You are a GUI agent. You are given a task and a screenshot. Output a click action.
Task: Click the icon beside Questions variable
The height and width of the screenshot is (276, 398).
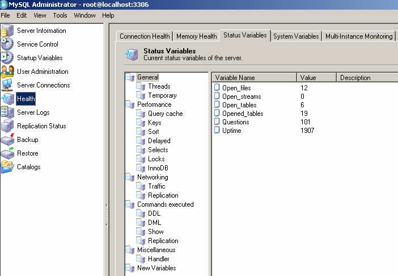point(217,122)
